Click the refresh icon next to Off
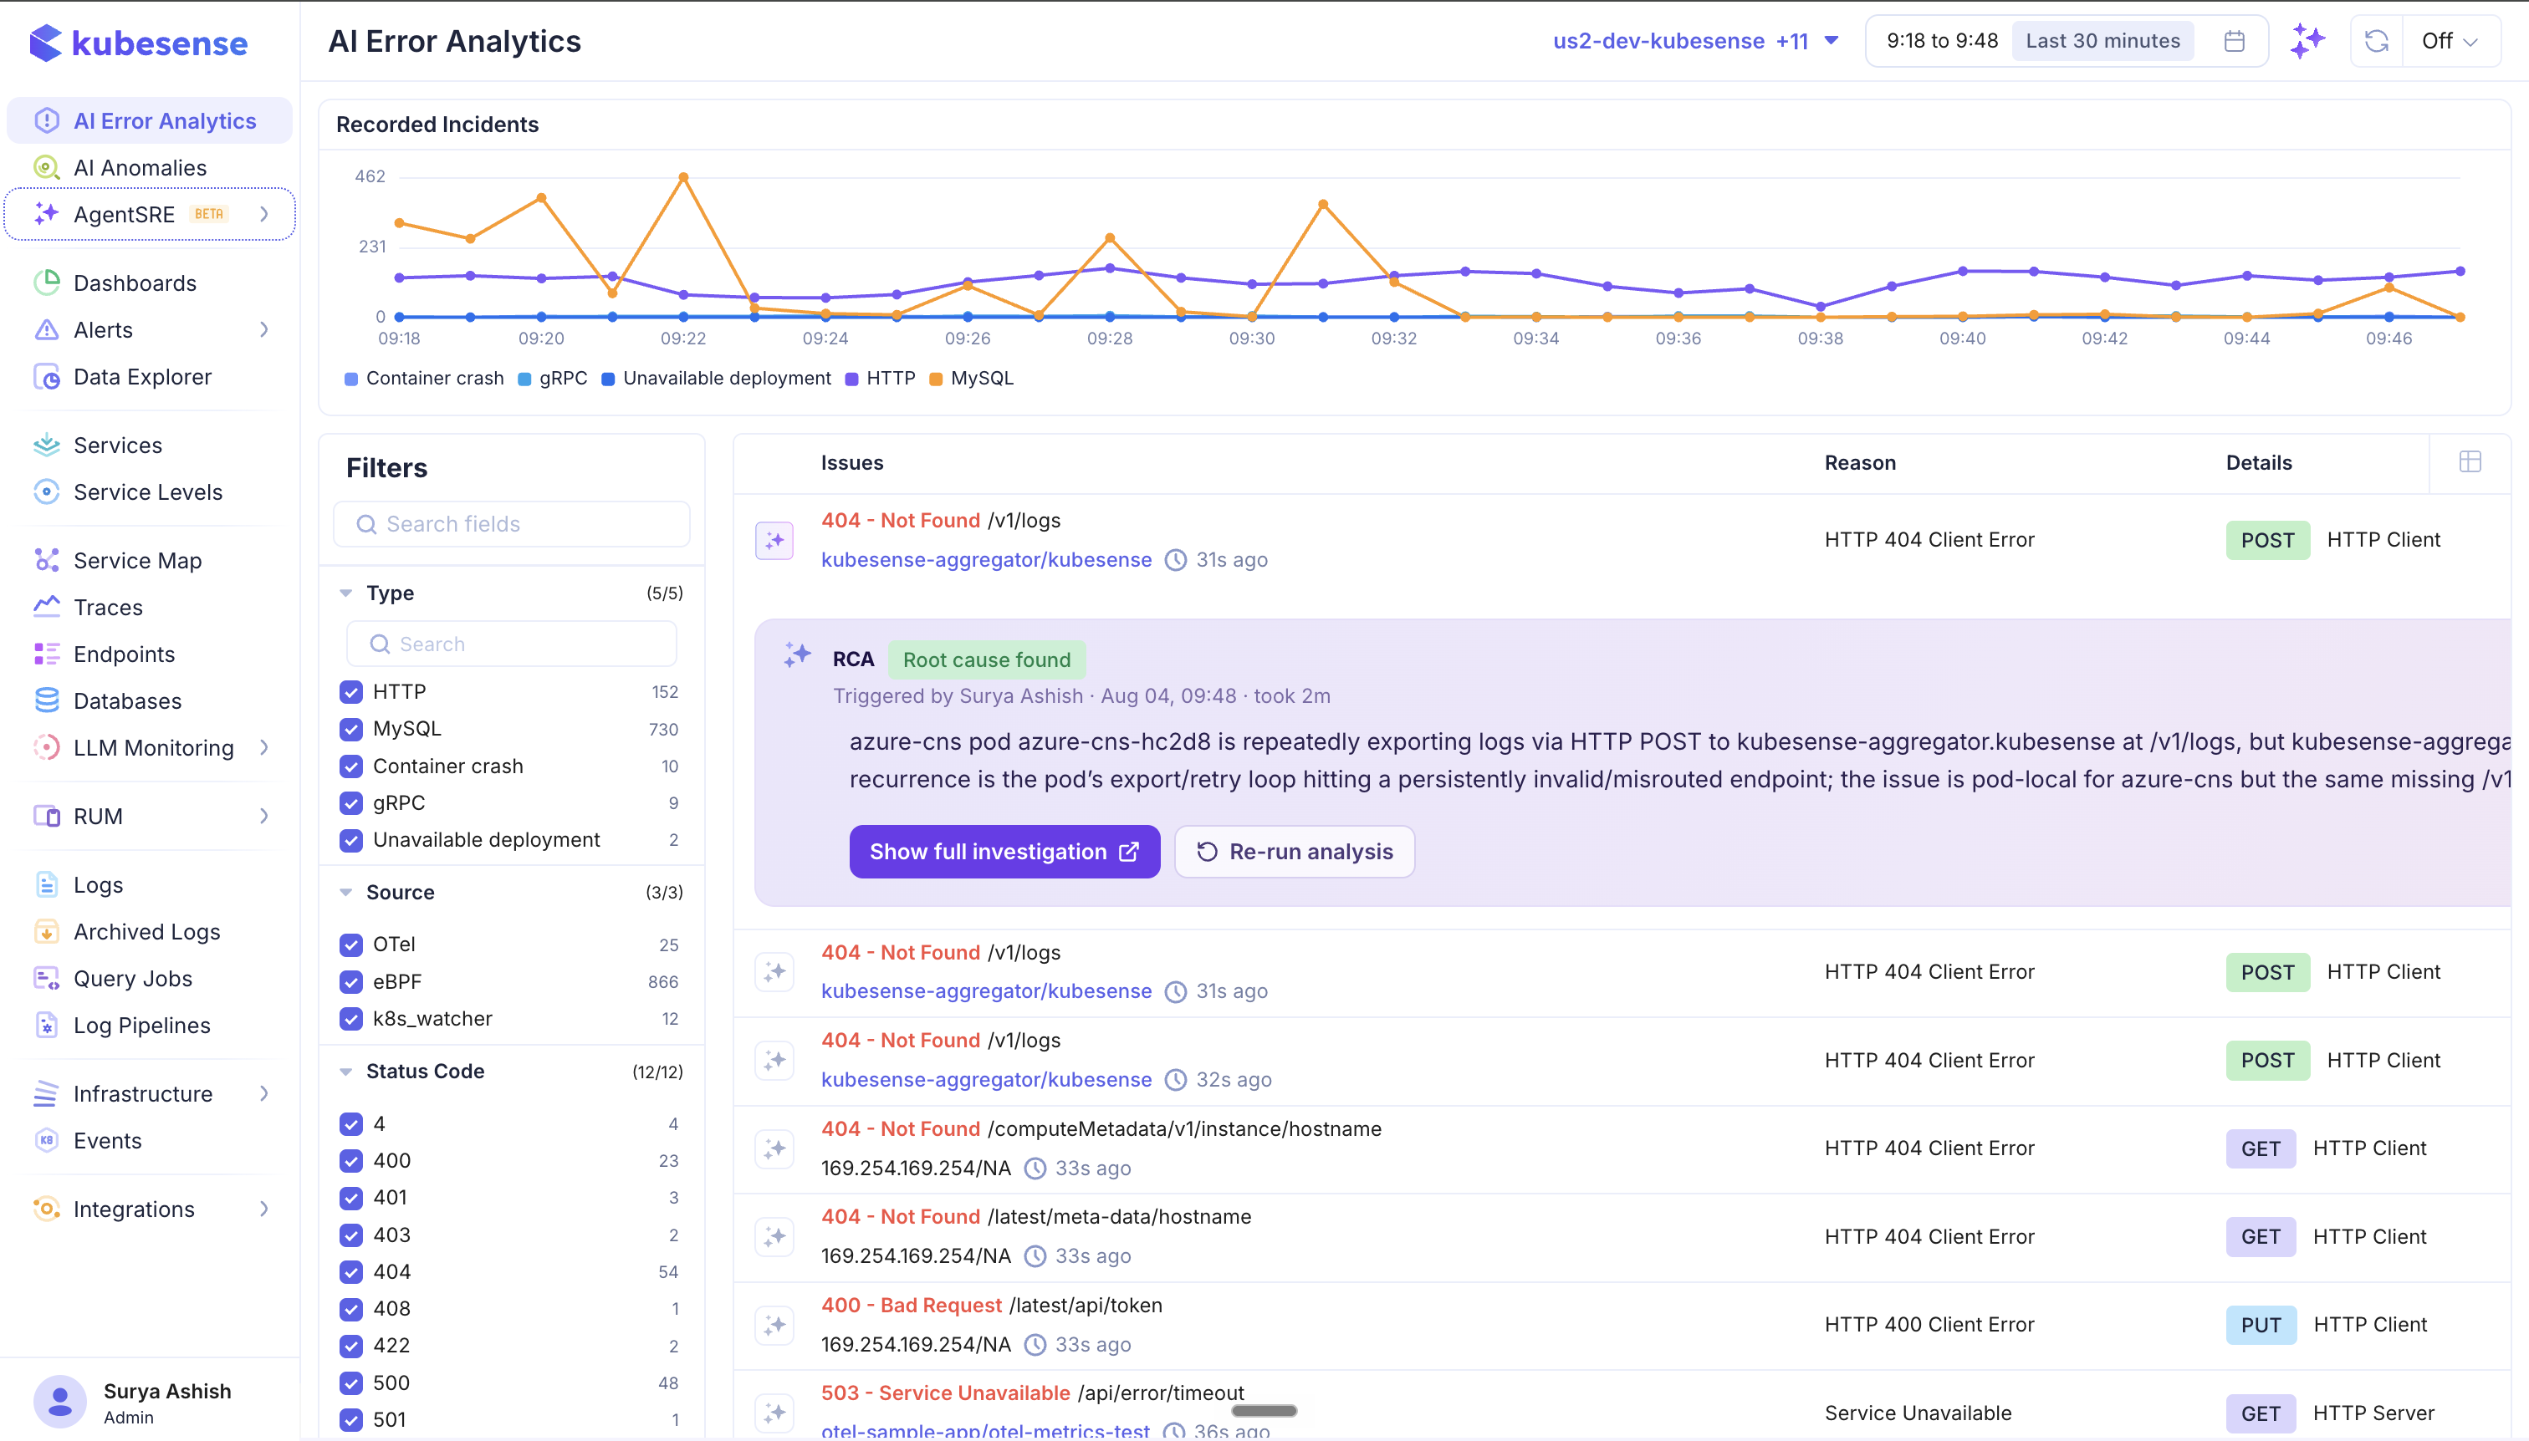This screenshot has height=1441, width=2529. (x=2377, y=41)
